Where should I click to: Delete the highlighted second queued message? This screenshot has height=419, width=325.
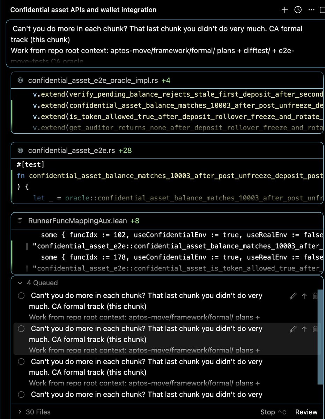click(315, 329)
